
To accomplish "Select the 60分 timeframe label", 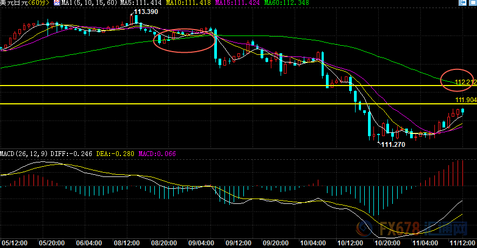I will tap(40, 4).
